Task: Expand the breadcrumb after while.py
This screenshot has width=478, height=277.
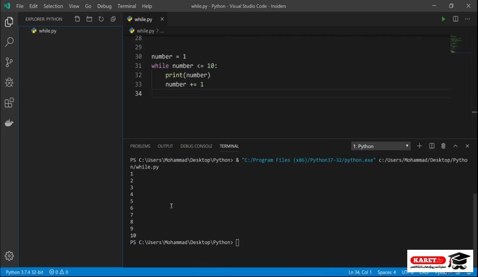Action: click(x=162, y=31)
